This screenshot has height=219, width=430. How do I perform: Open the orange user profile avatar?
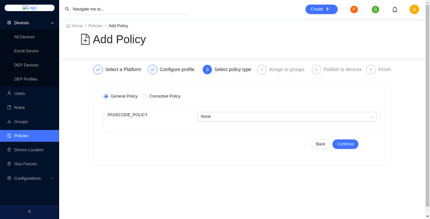(x=414, y=10)
